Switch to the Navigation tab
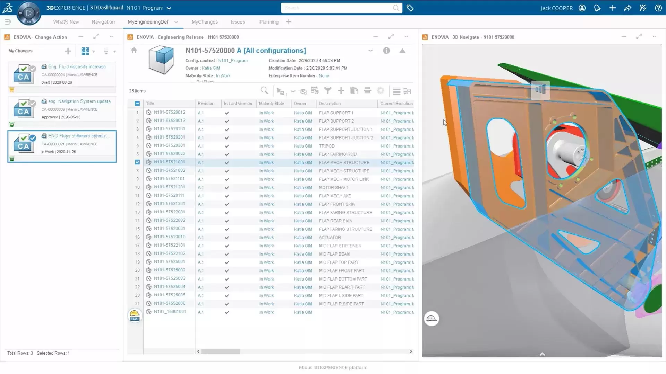Image resolution: width=666 pixels, height=374 pixels. point(103,22)
